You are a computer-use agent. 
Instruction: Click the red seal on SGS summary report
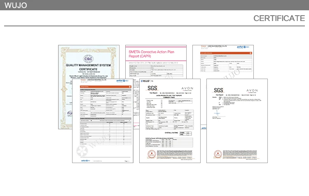pos(152,154)
